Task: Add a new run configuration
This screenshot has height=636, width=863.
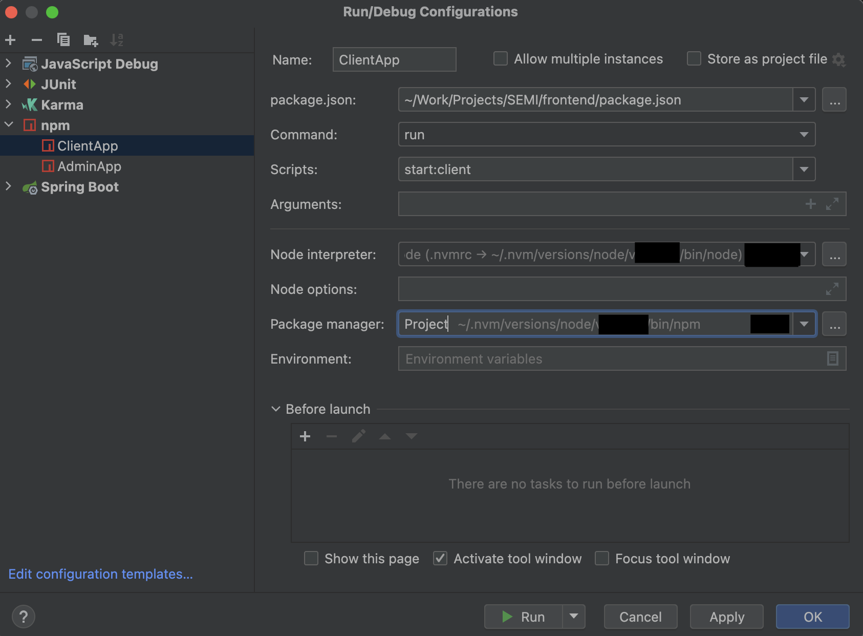Action: pos(10,40)
